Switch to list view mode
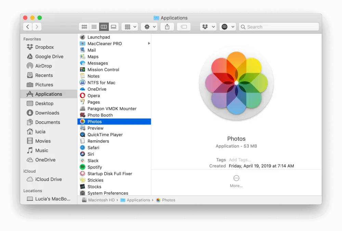This screenshot has height=231, width=342. point(94,27)
